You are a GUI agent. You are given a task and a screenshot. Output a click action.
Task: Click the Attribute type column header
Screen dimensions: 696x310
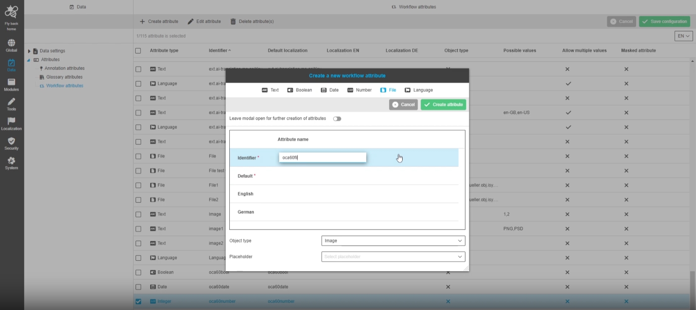pos(164,51)
